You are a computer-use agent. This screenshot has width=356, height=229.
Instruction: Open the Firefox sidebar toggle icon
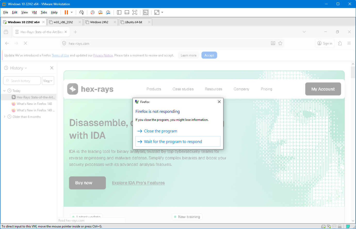click(x=6, y=32)
